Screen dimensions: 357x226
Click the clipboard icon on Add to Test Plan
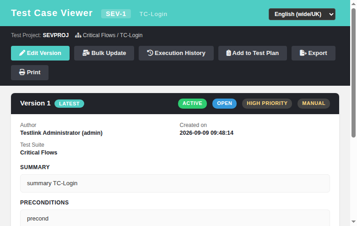pos(228,53)
